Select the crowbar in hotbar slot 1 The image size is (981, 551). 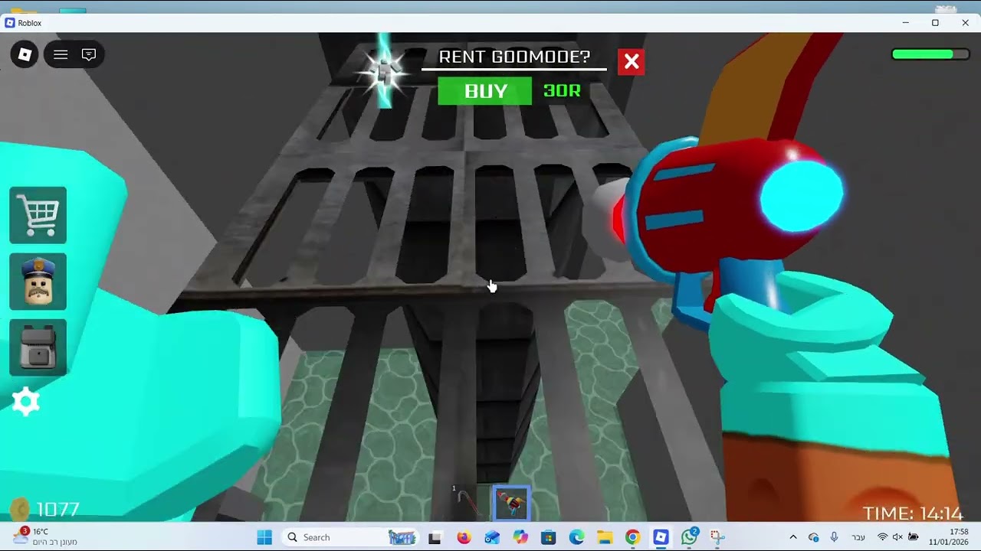[468, 502]
